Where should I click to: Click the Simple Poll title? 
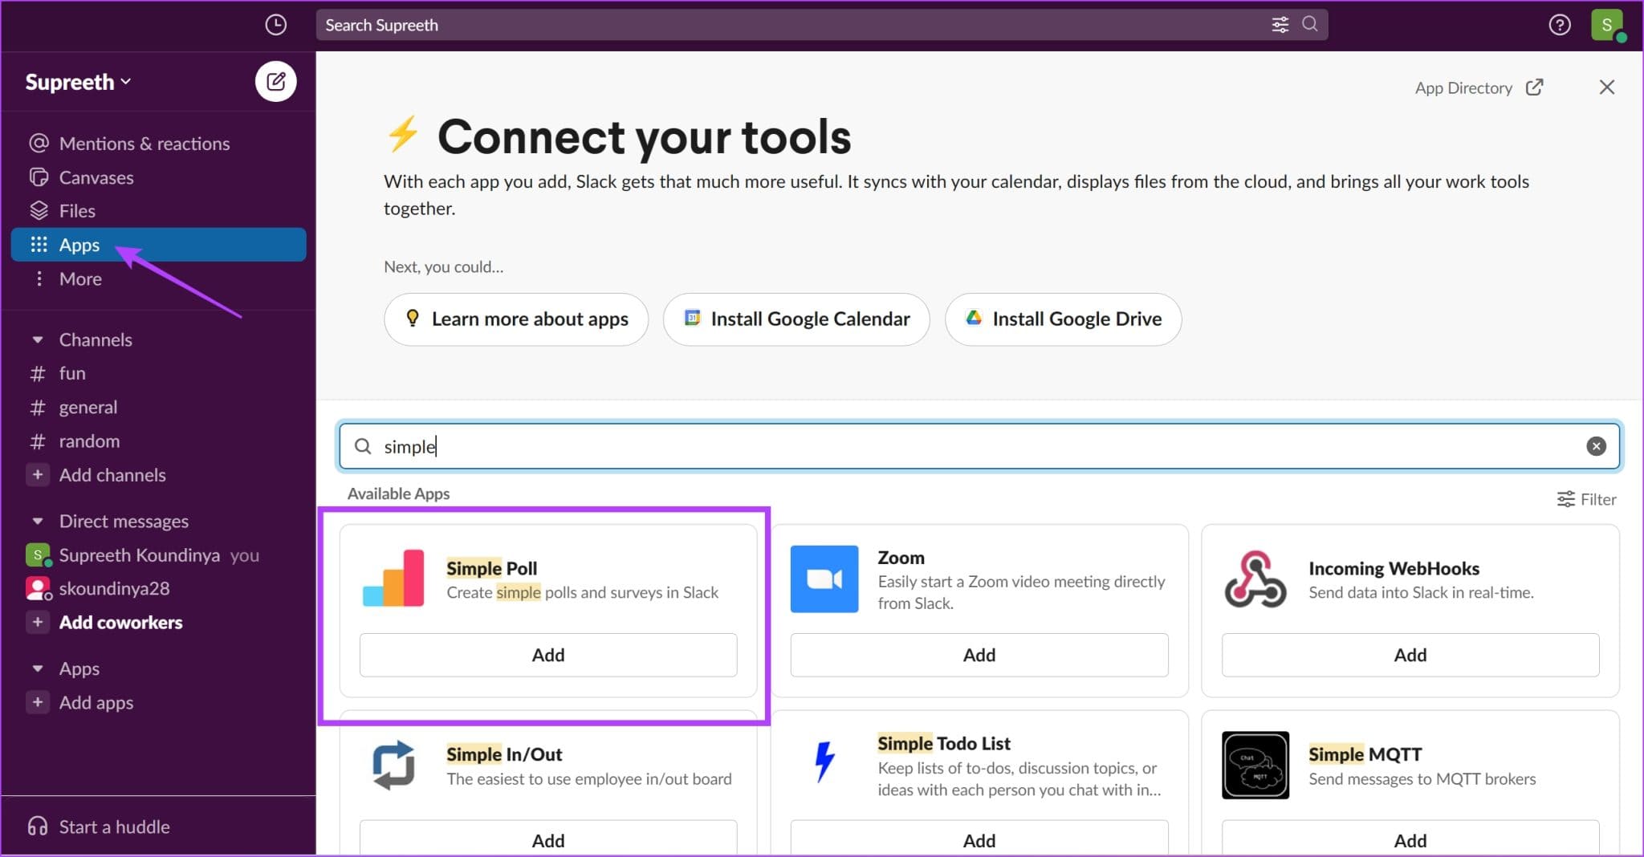[x=491, y=568]
